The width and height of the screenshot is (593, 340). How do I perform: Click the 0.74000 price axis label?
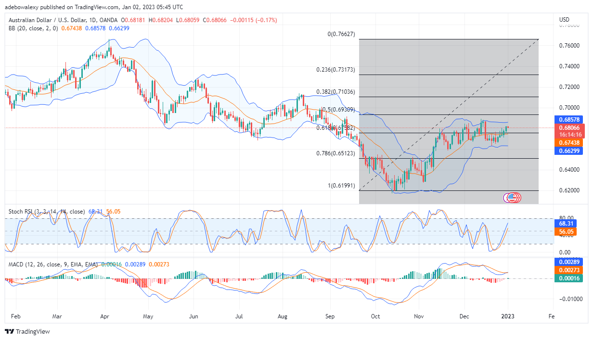570,66
